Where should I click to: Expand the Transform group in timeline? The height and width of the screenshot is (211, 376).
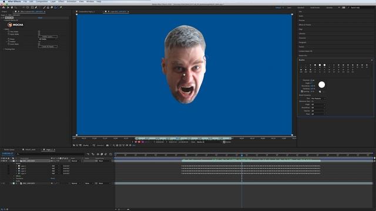click(x=14, y=178)
